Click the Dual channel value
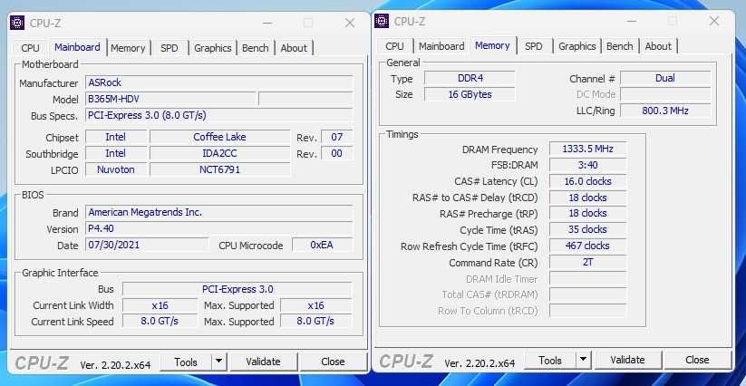The image size is (746, 386). pyautogui.click(x=665, y=78)
